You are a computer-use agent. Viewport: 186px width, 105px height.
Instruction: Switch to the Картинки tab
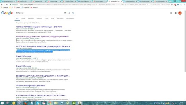tap(31, 19)
